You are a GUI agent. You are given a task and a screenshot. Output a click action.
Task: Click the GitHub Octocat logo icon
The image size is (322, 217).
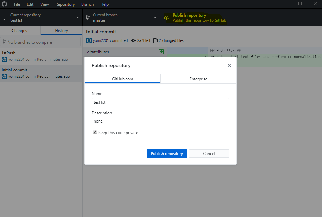[4, 4]
